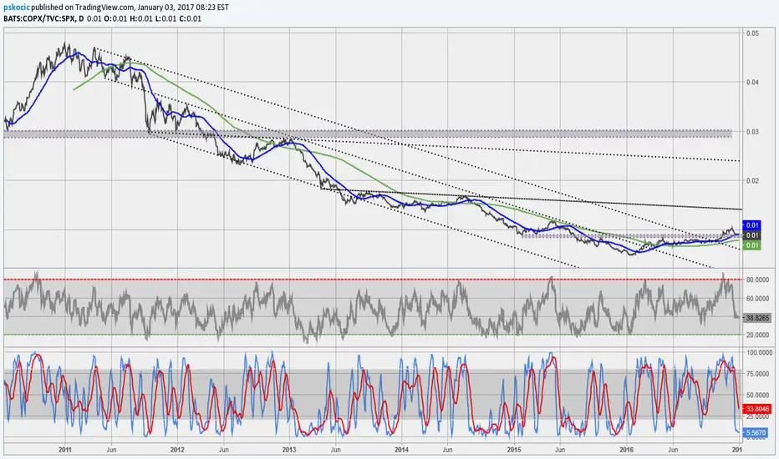Click the 0.05 price axis label
This screenshot has height=459, width=779.
pyautogui.click(x=752, y=33)
